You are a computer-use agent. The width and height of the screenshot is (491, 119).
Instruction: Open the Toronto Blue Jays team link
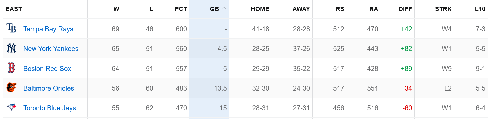click(49, 108)
